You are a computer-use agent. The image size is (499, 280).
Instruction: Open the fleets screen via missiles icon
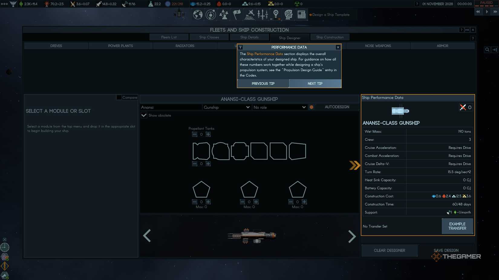click(x=263, y=14)
